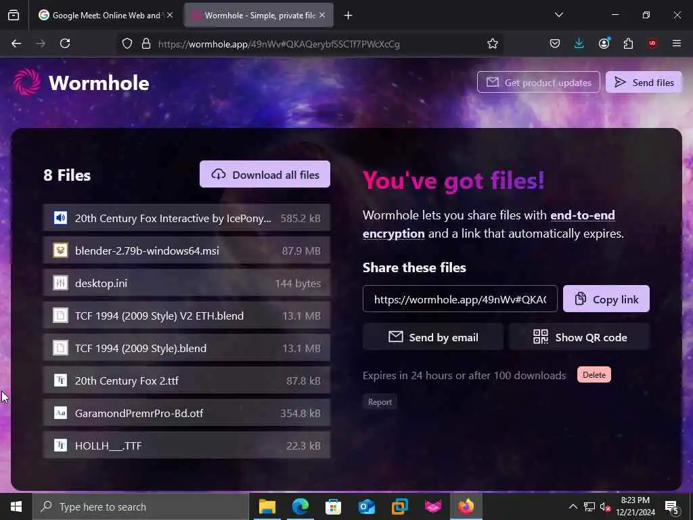Open File Explorer from the taskbar
The image size is (693, 520).
[267, 506]
